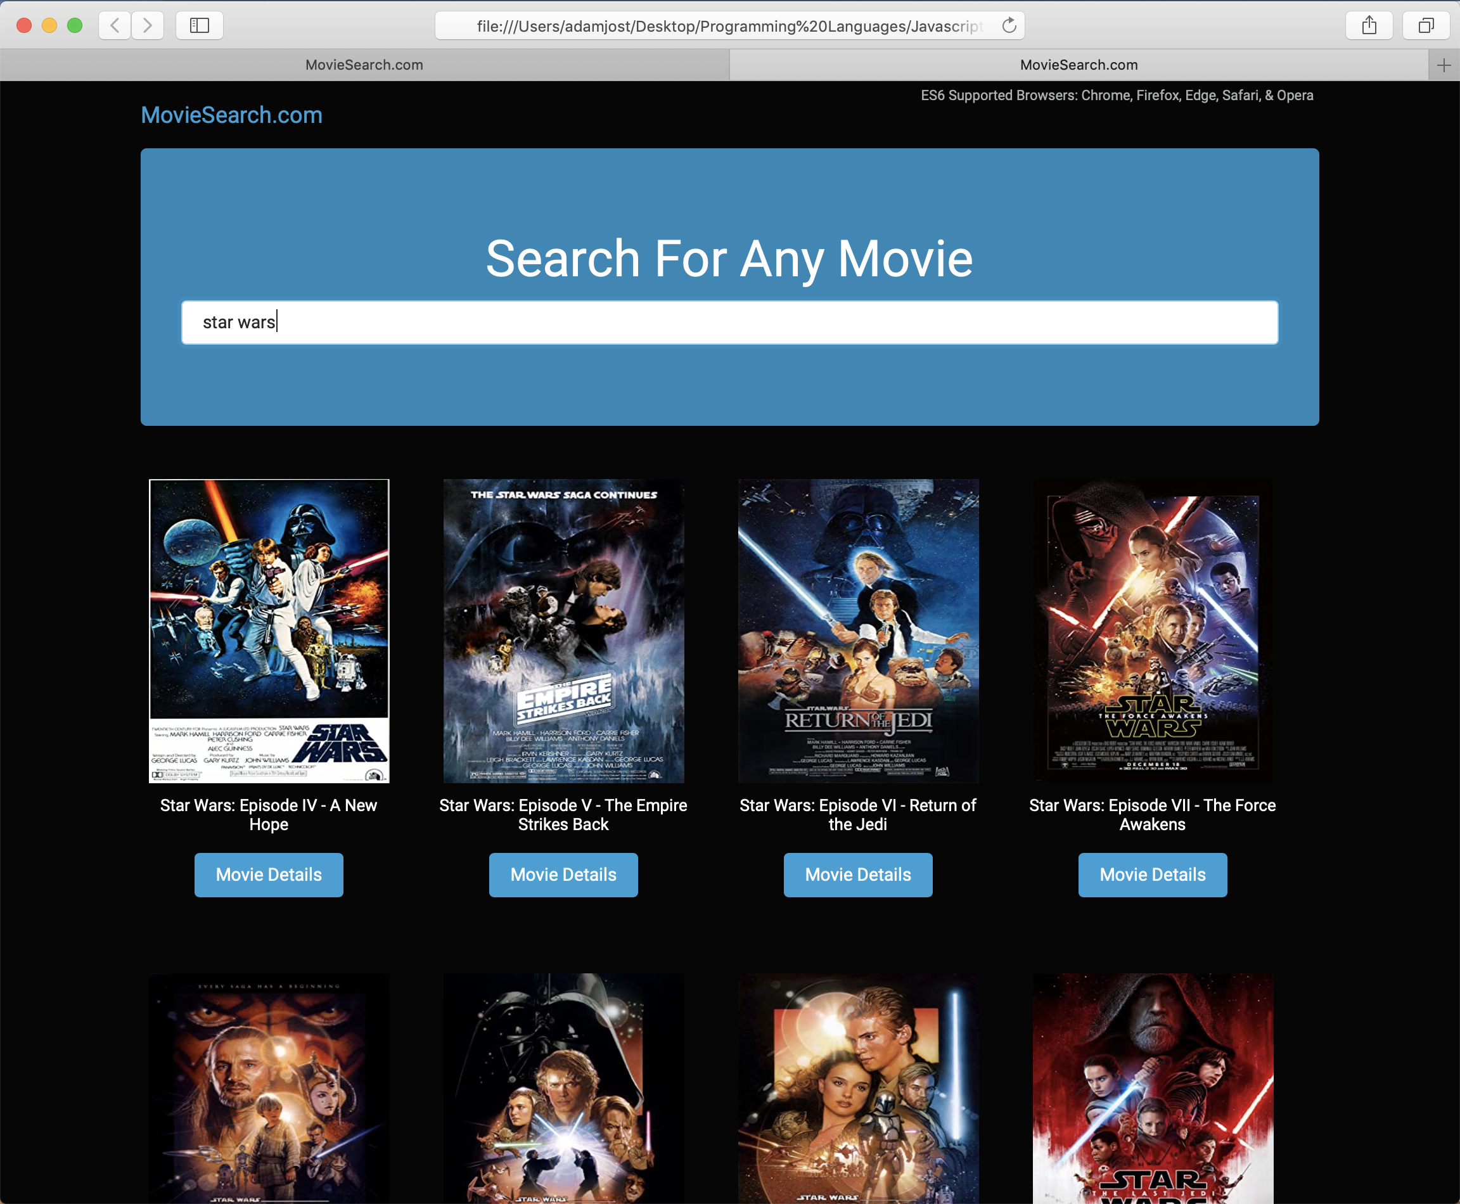This screenshot has height=1204, width=1460.
Task: Enter full screen with green button
Action: pyautogui.click(x=75, y=25)
